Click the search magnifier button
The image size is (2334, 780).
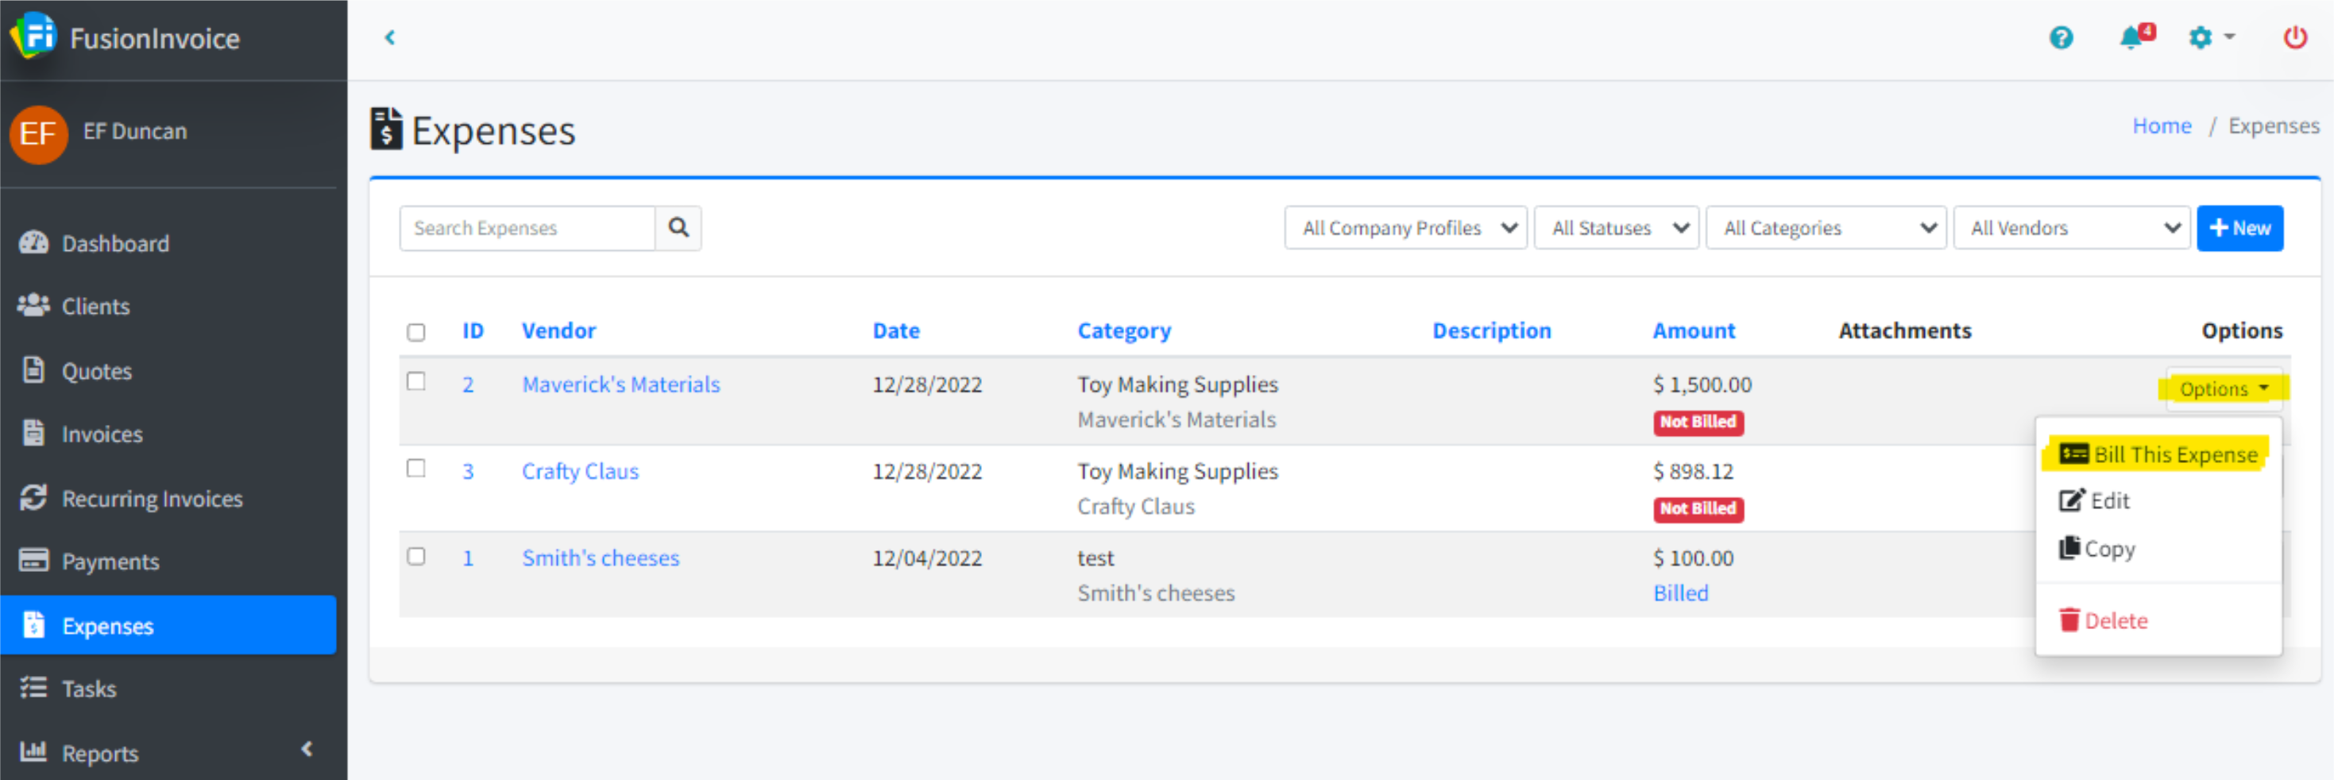click(678, 228)
